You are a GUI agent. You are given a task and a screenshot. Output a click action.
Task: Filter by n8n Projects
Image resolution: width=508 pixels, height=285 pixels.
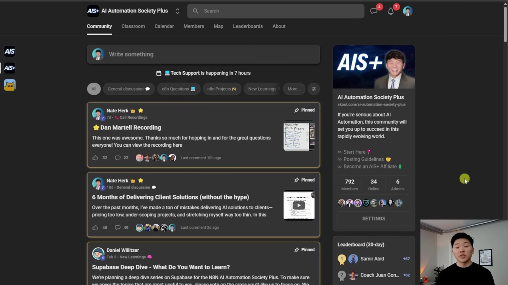[222, 89]
